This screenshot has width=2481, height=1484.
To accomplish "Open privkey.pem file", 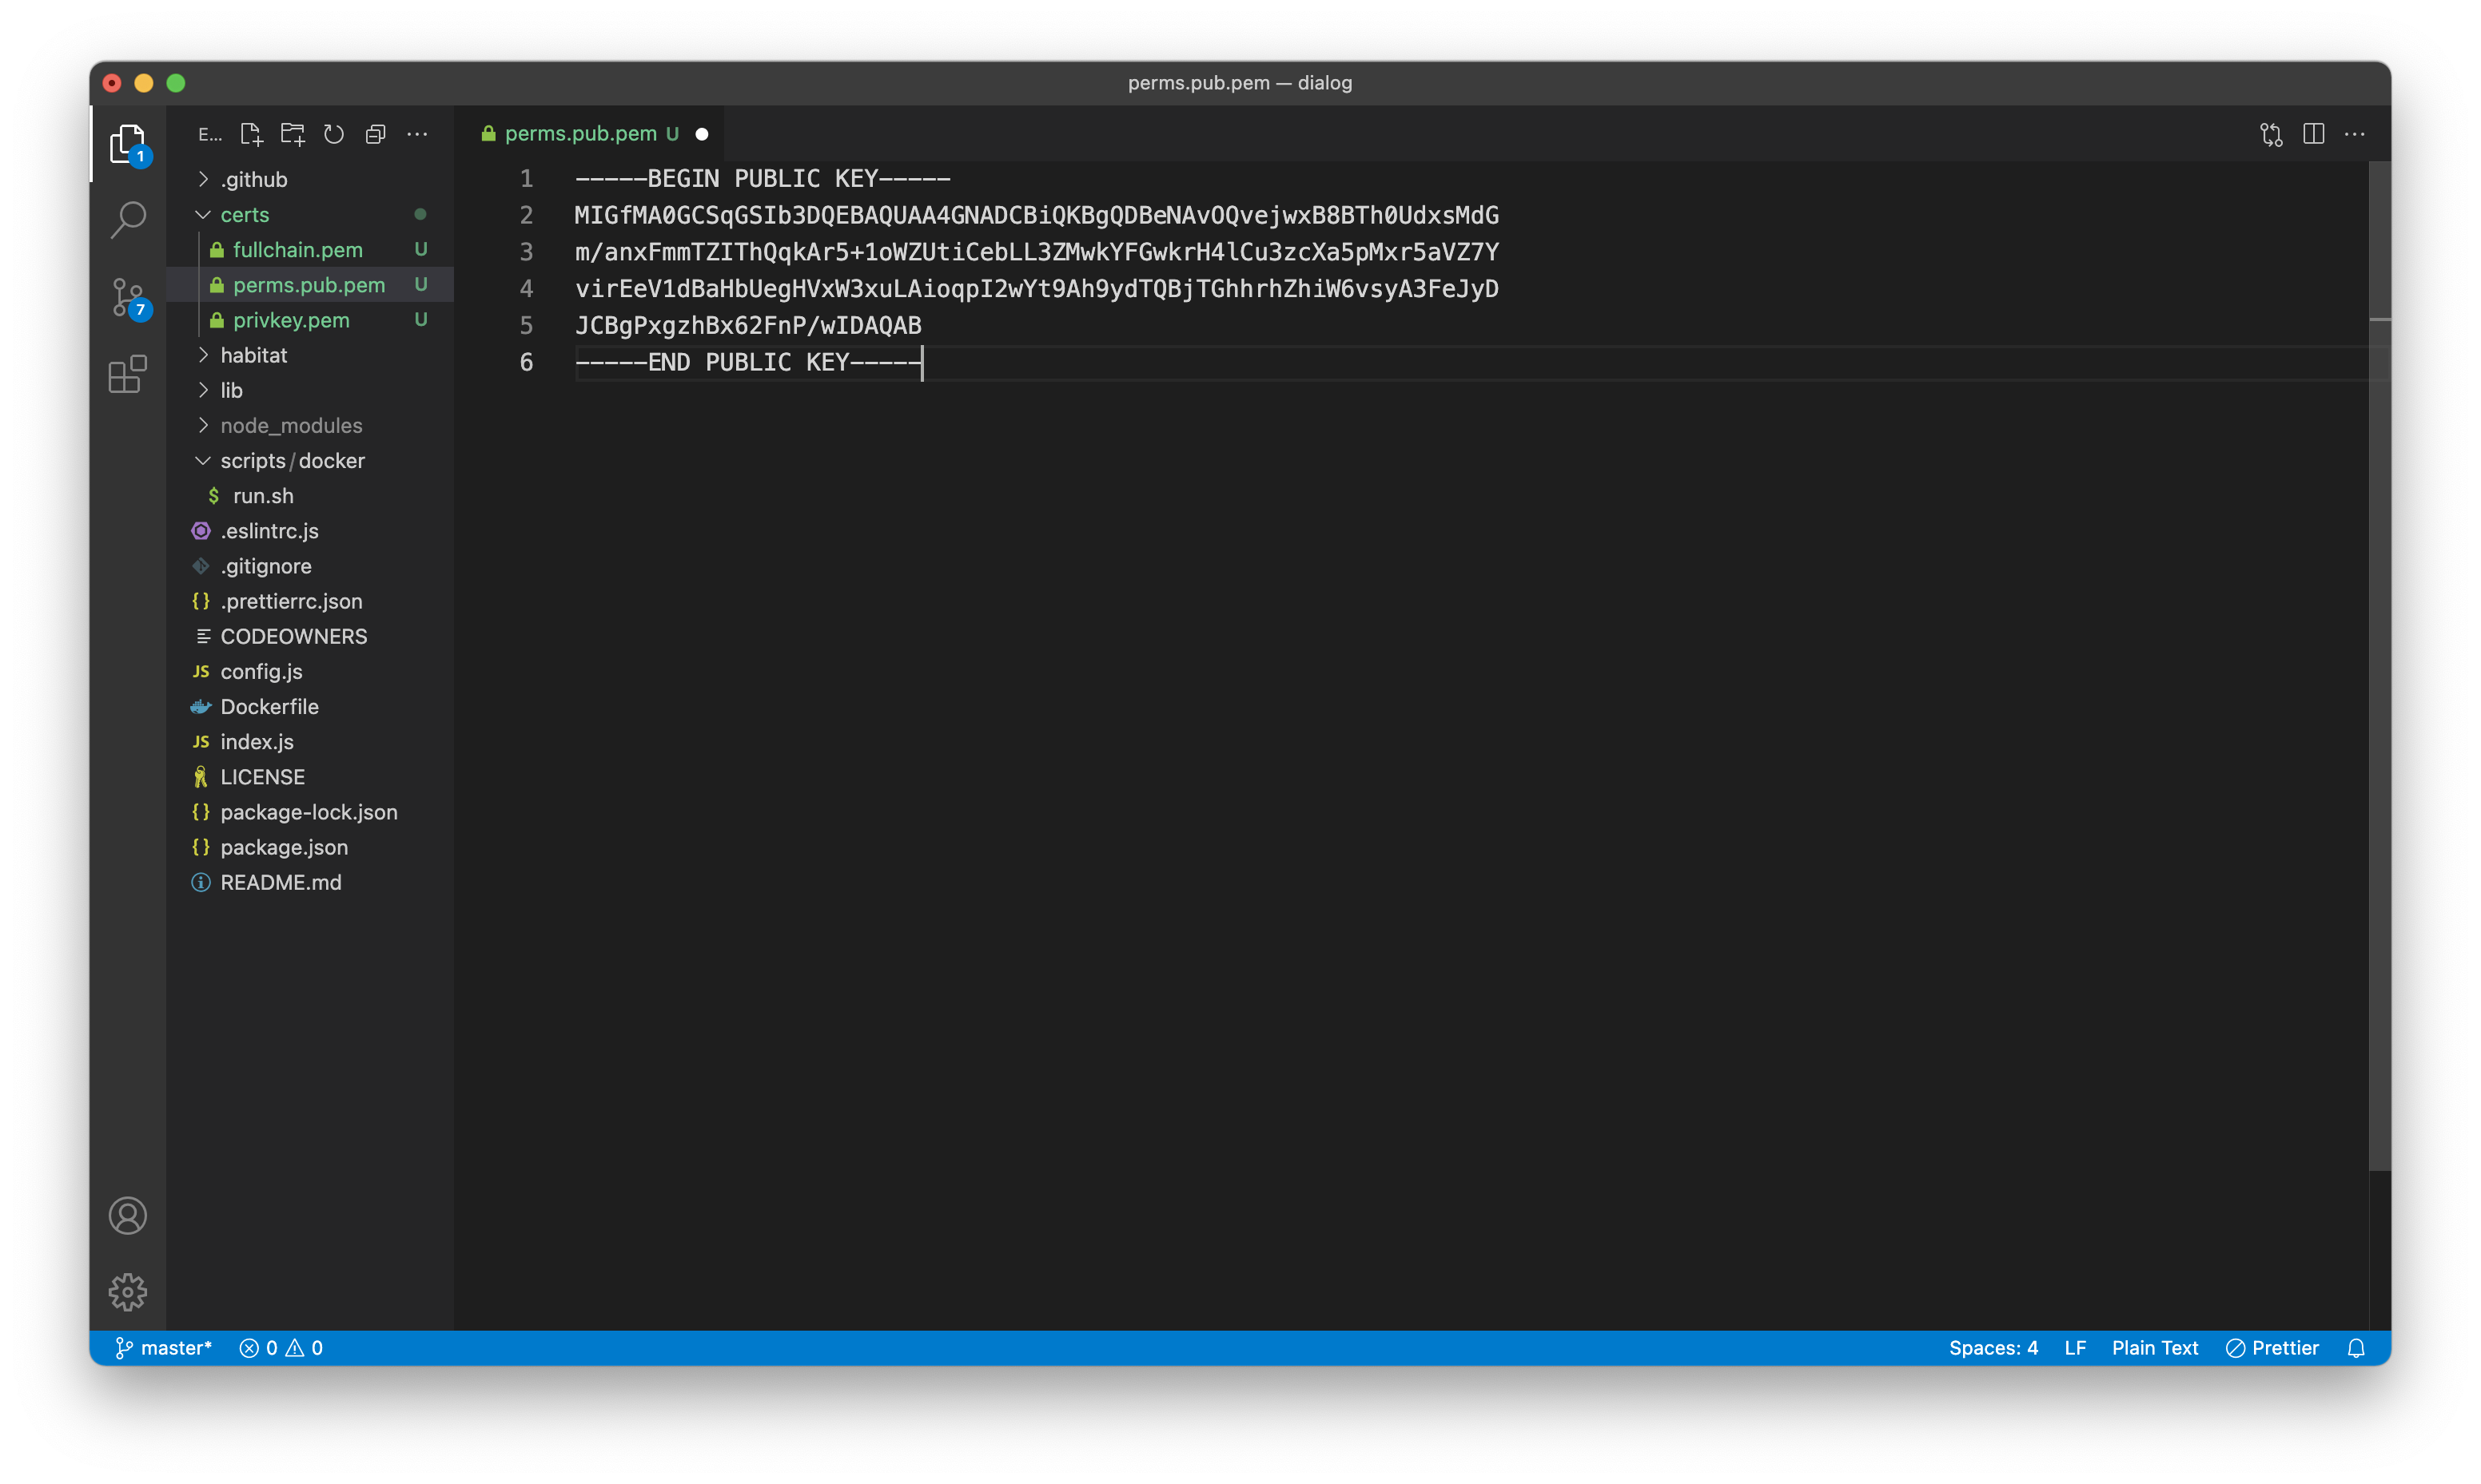I will (x=310, y=320).
